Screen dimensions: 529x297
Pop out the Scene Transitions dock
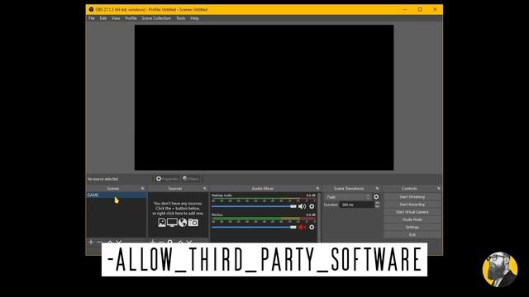[377, 188]
